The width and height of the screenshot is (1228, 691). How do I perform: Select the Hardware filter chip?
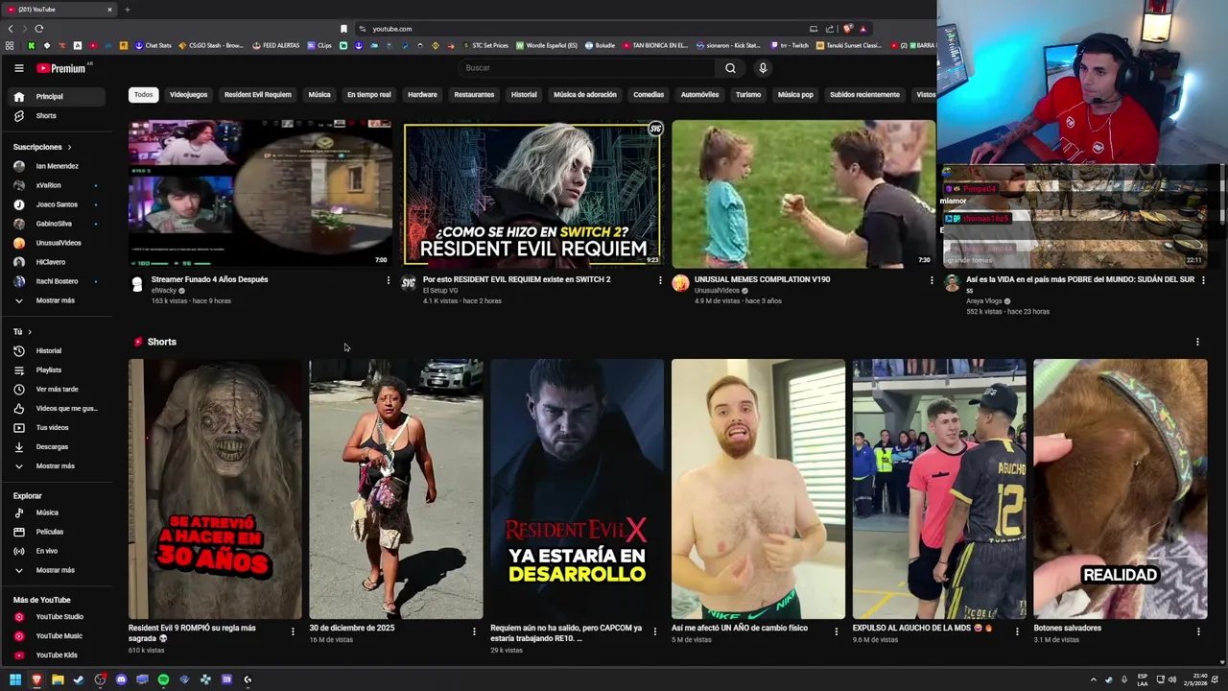pos(422,95)
